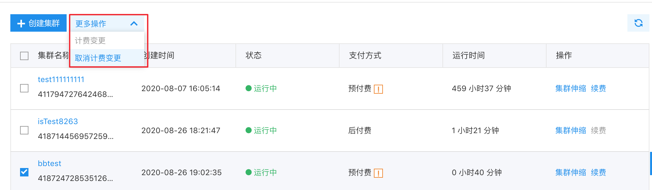Click the 创建集群 button

coord(38,23)
